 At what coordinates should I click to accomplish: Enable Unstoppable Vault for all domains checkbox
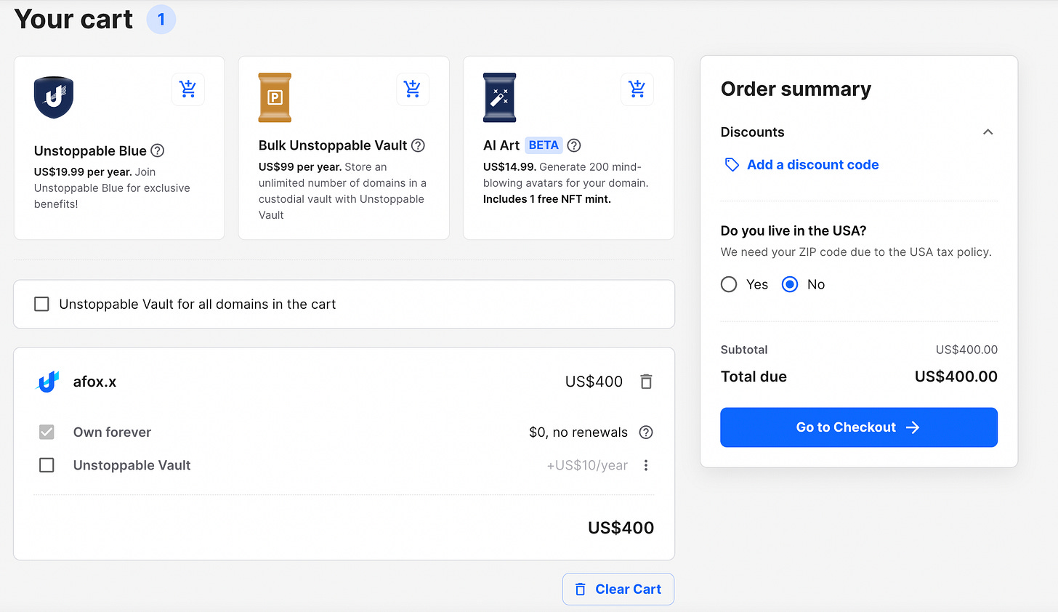[x=42, y=304]
